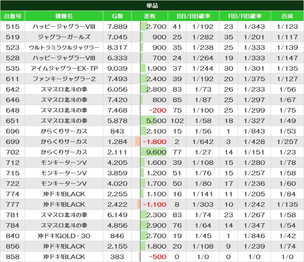Click the -1,800 difference value
This screenshot has height=262, width=304.
155,142
